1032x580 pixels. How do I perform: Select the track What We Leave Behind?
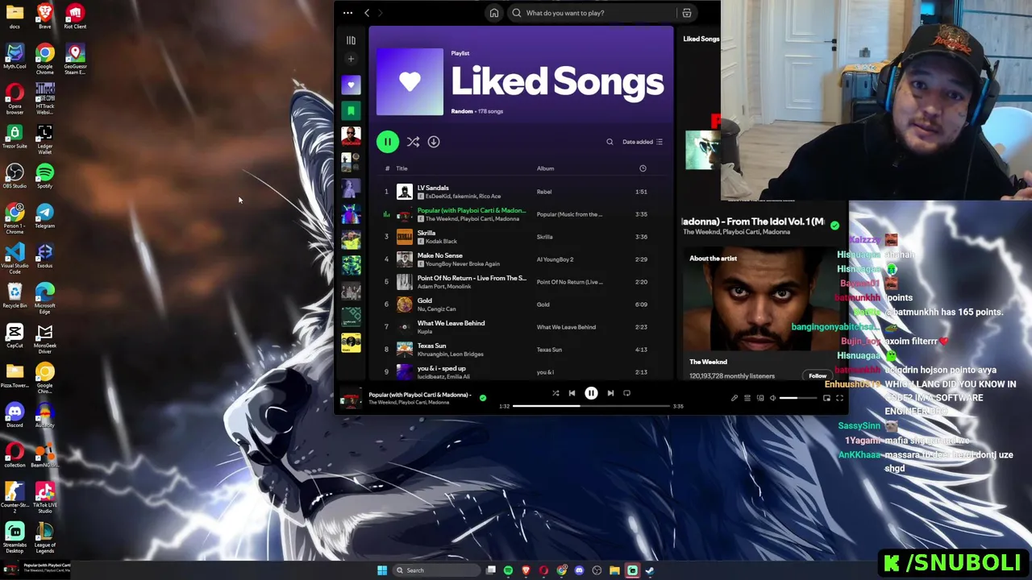tap(520, 327)
